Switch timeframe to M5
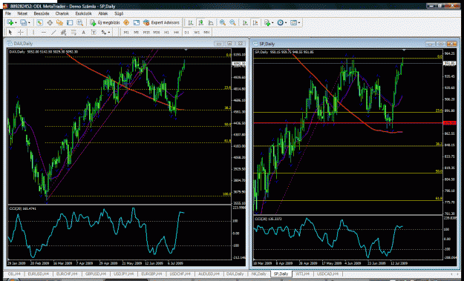 [x=136, y=32]
